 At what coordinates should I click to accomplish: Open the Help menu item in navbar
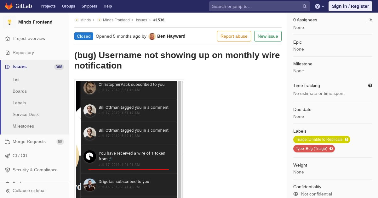click(108, 6)
